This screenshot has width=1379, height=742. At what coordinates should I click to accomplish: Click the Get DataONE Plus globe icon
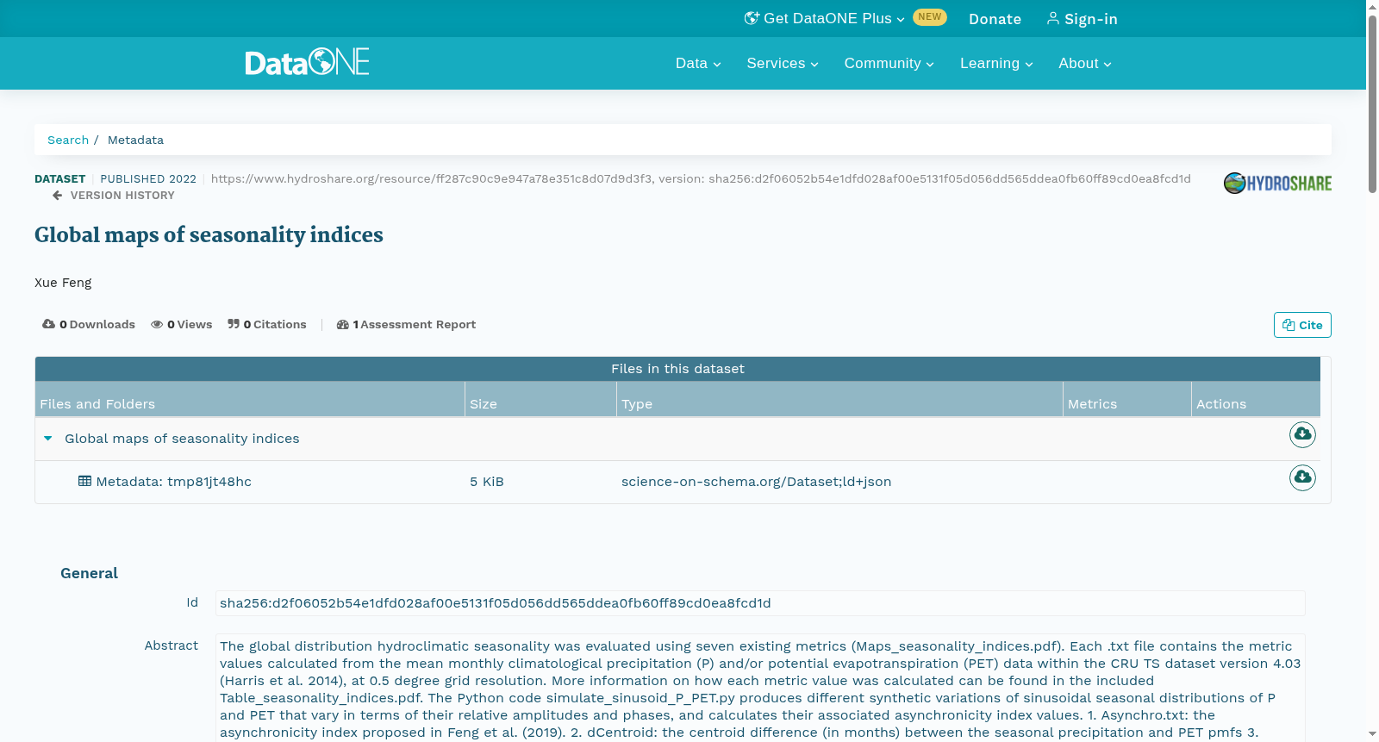tap(752, 18)
